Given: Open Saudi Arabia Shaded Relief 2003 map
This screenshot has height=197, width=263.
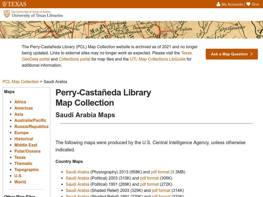Looking at the screenshot, I should click(77, 190).
